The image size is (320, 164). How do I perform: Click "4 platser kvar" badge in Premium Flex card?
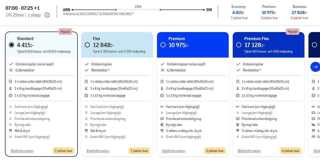click(x=291, y=151)
